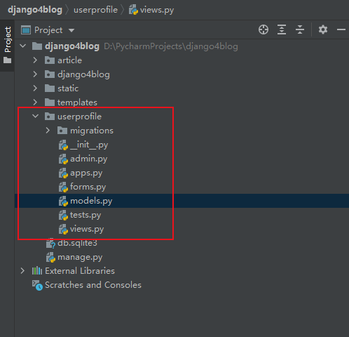This screenshot has width=349, height=337.
Task: Select Scratches and Consoles entry
Action: click(x=93, y=285)
